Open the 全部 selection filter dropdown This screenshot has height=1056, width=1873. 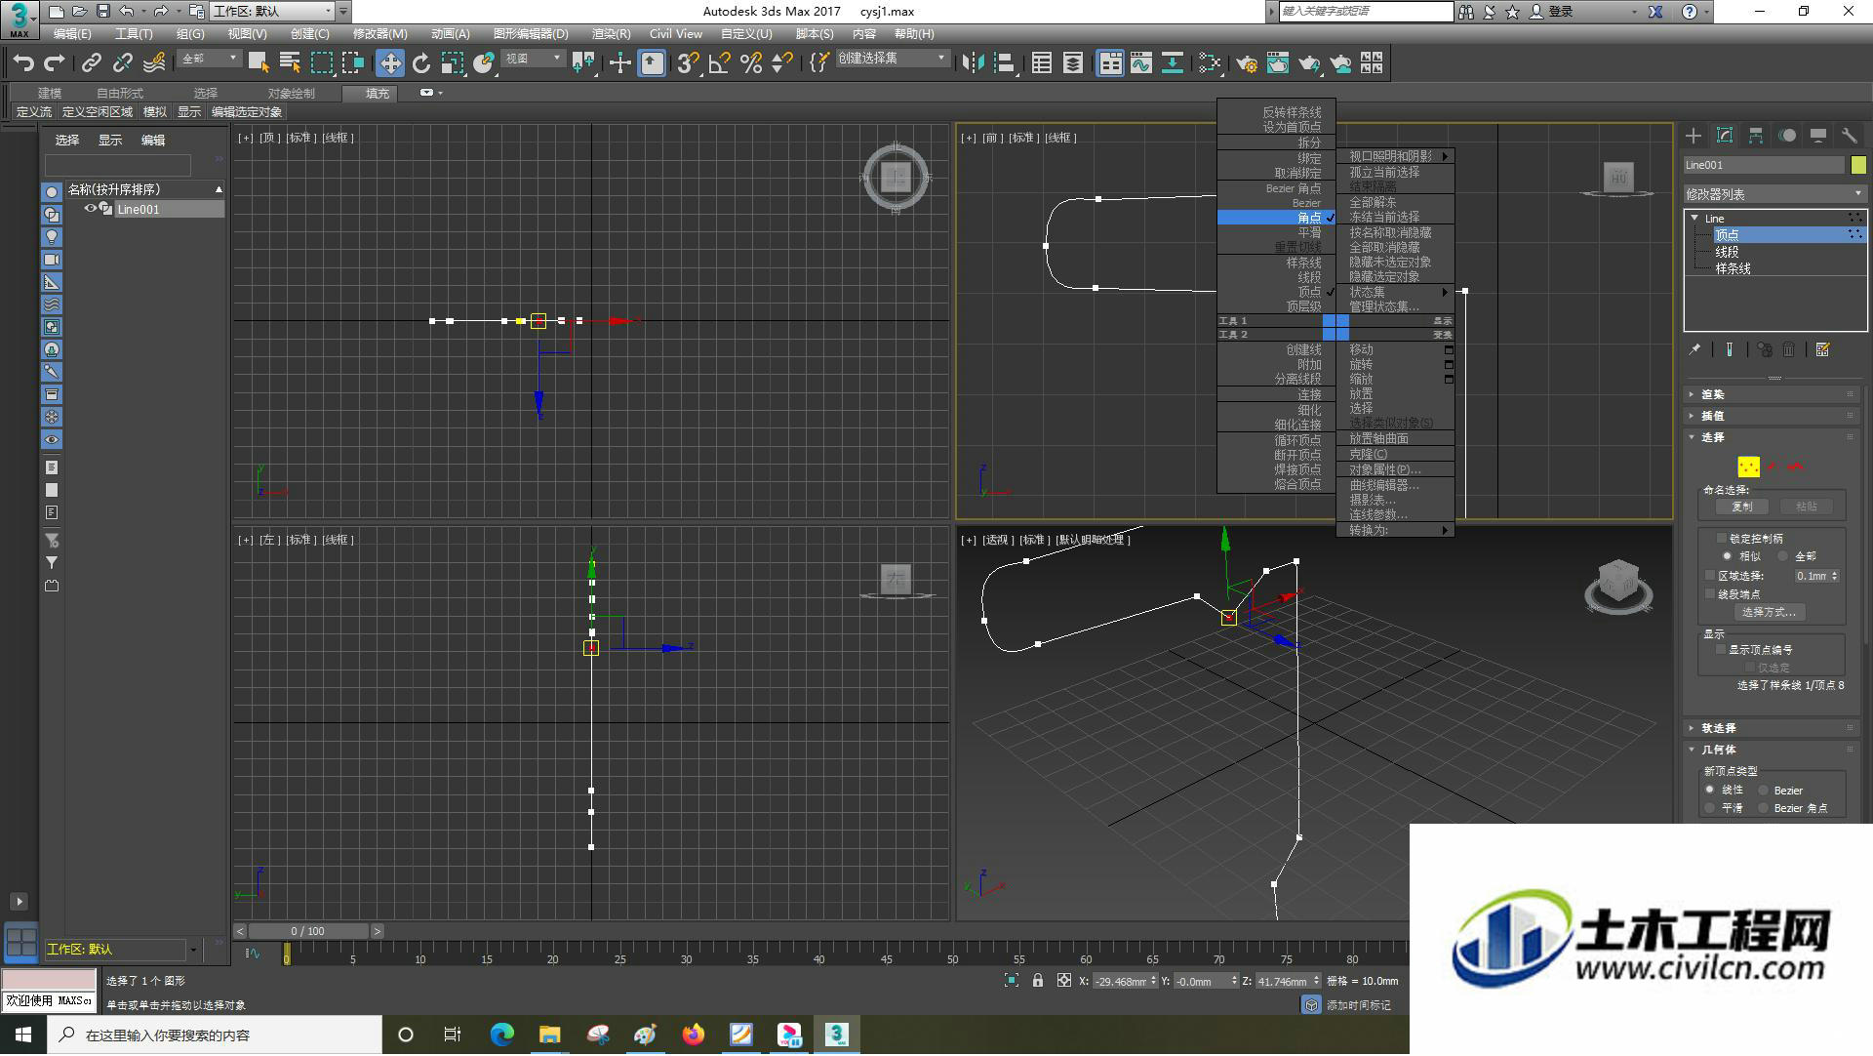(x=210, y=59)
